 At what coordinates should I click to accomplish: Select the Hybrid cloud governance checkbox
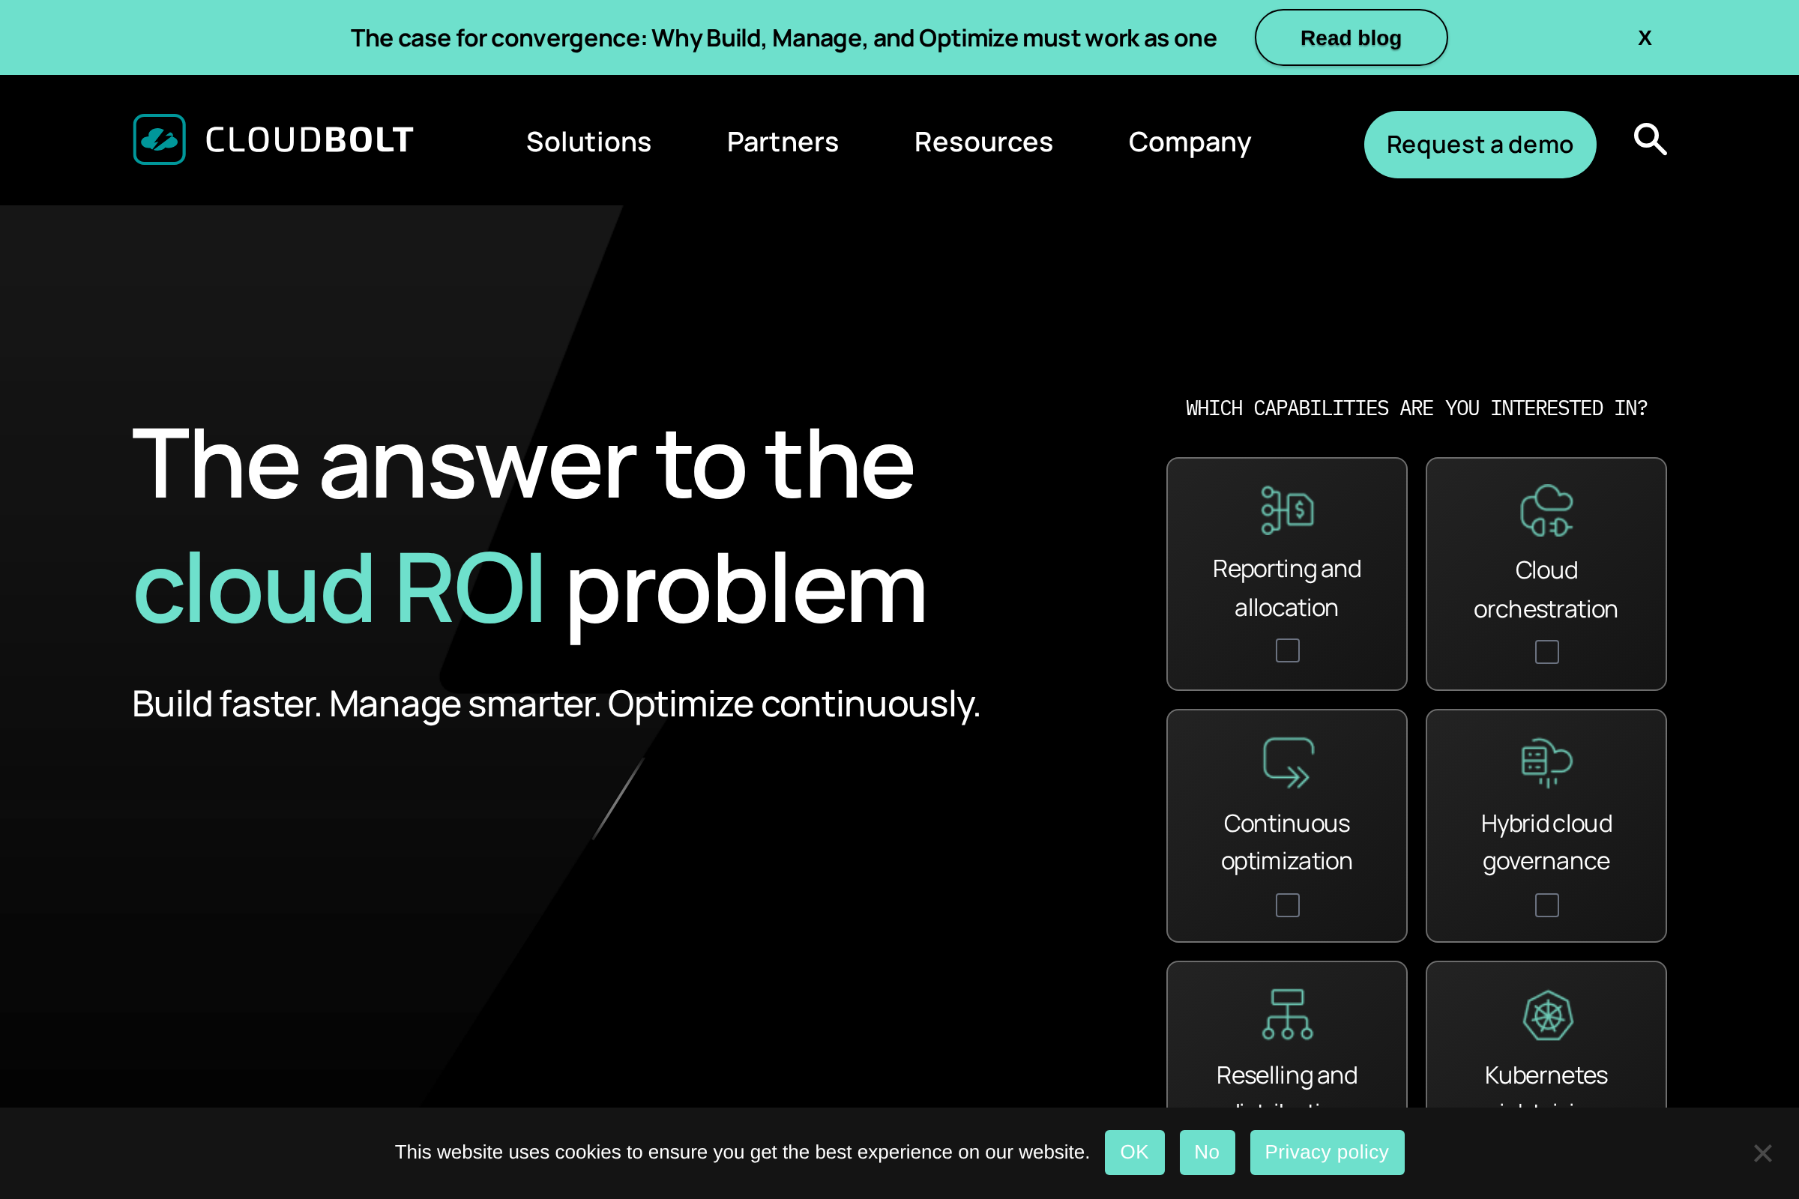(x=1546, y=905)
